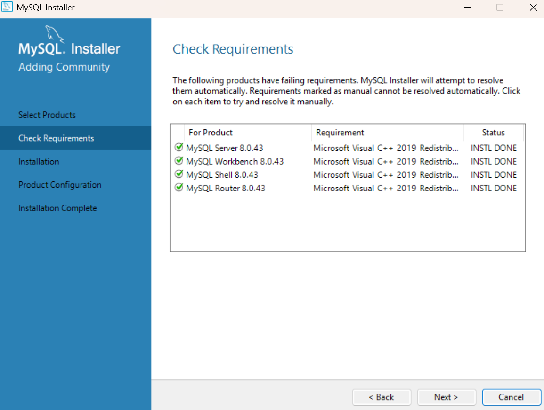Open the Installation Complete step

(57, 208)
